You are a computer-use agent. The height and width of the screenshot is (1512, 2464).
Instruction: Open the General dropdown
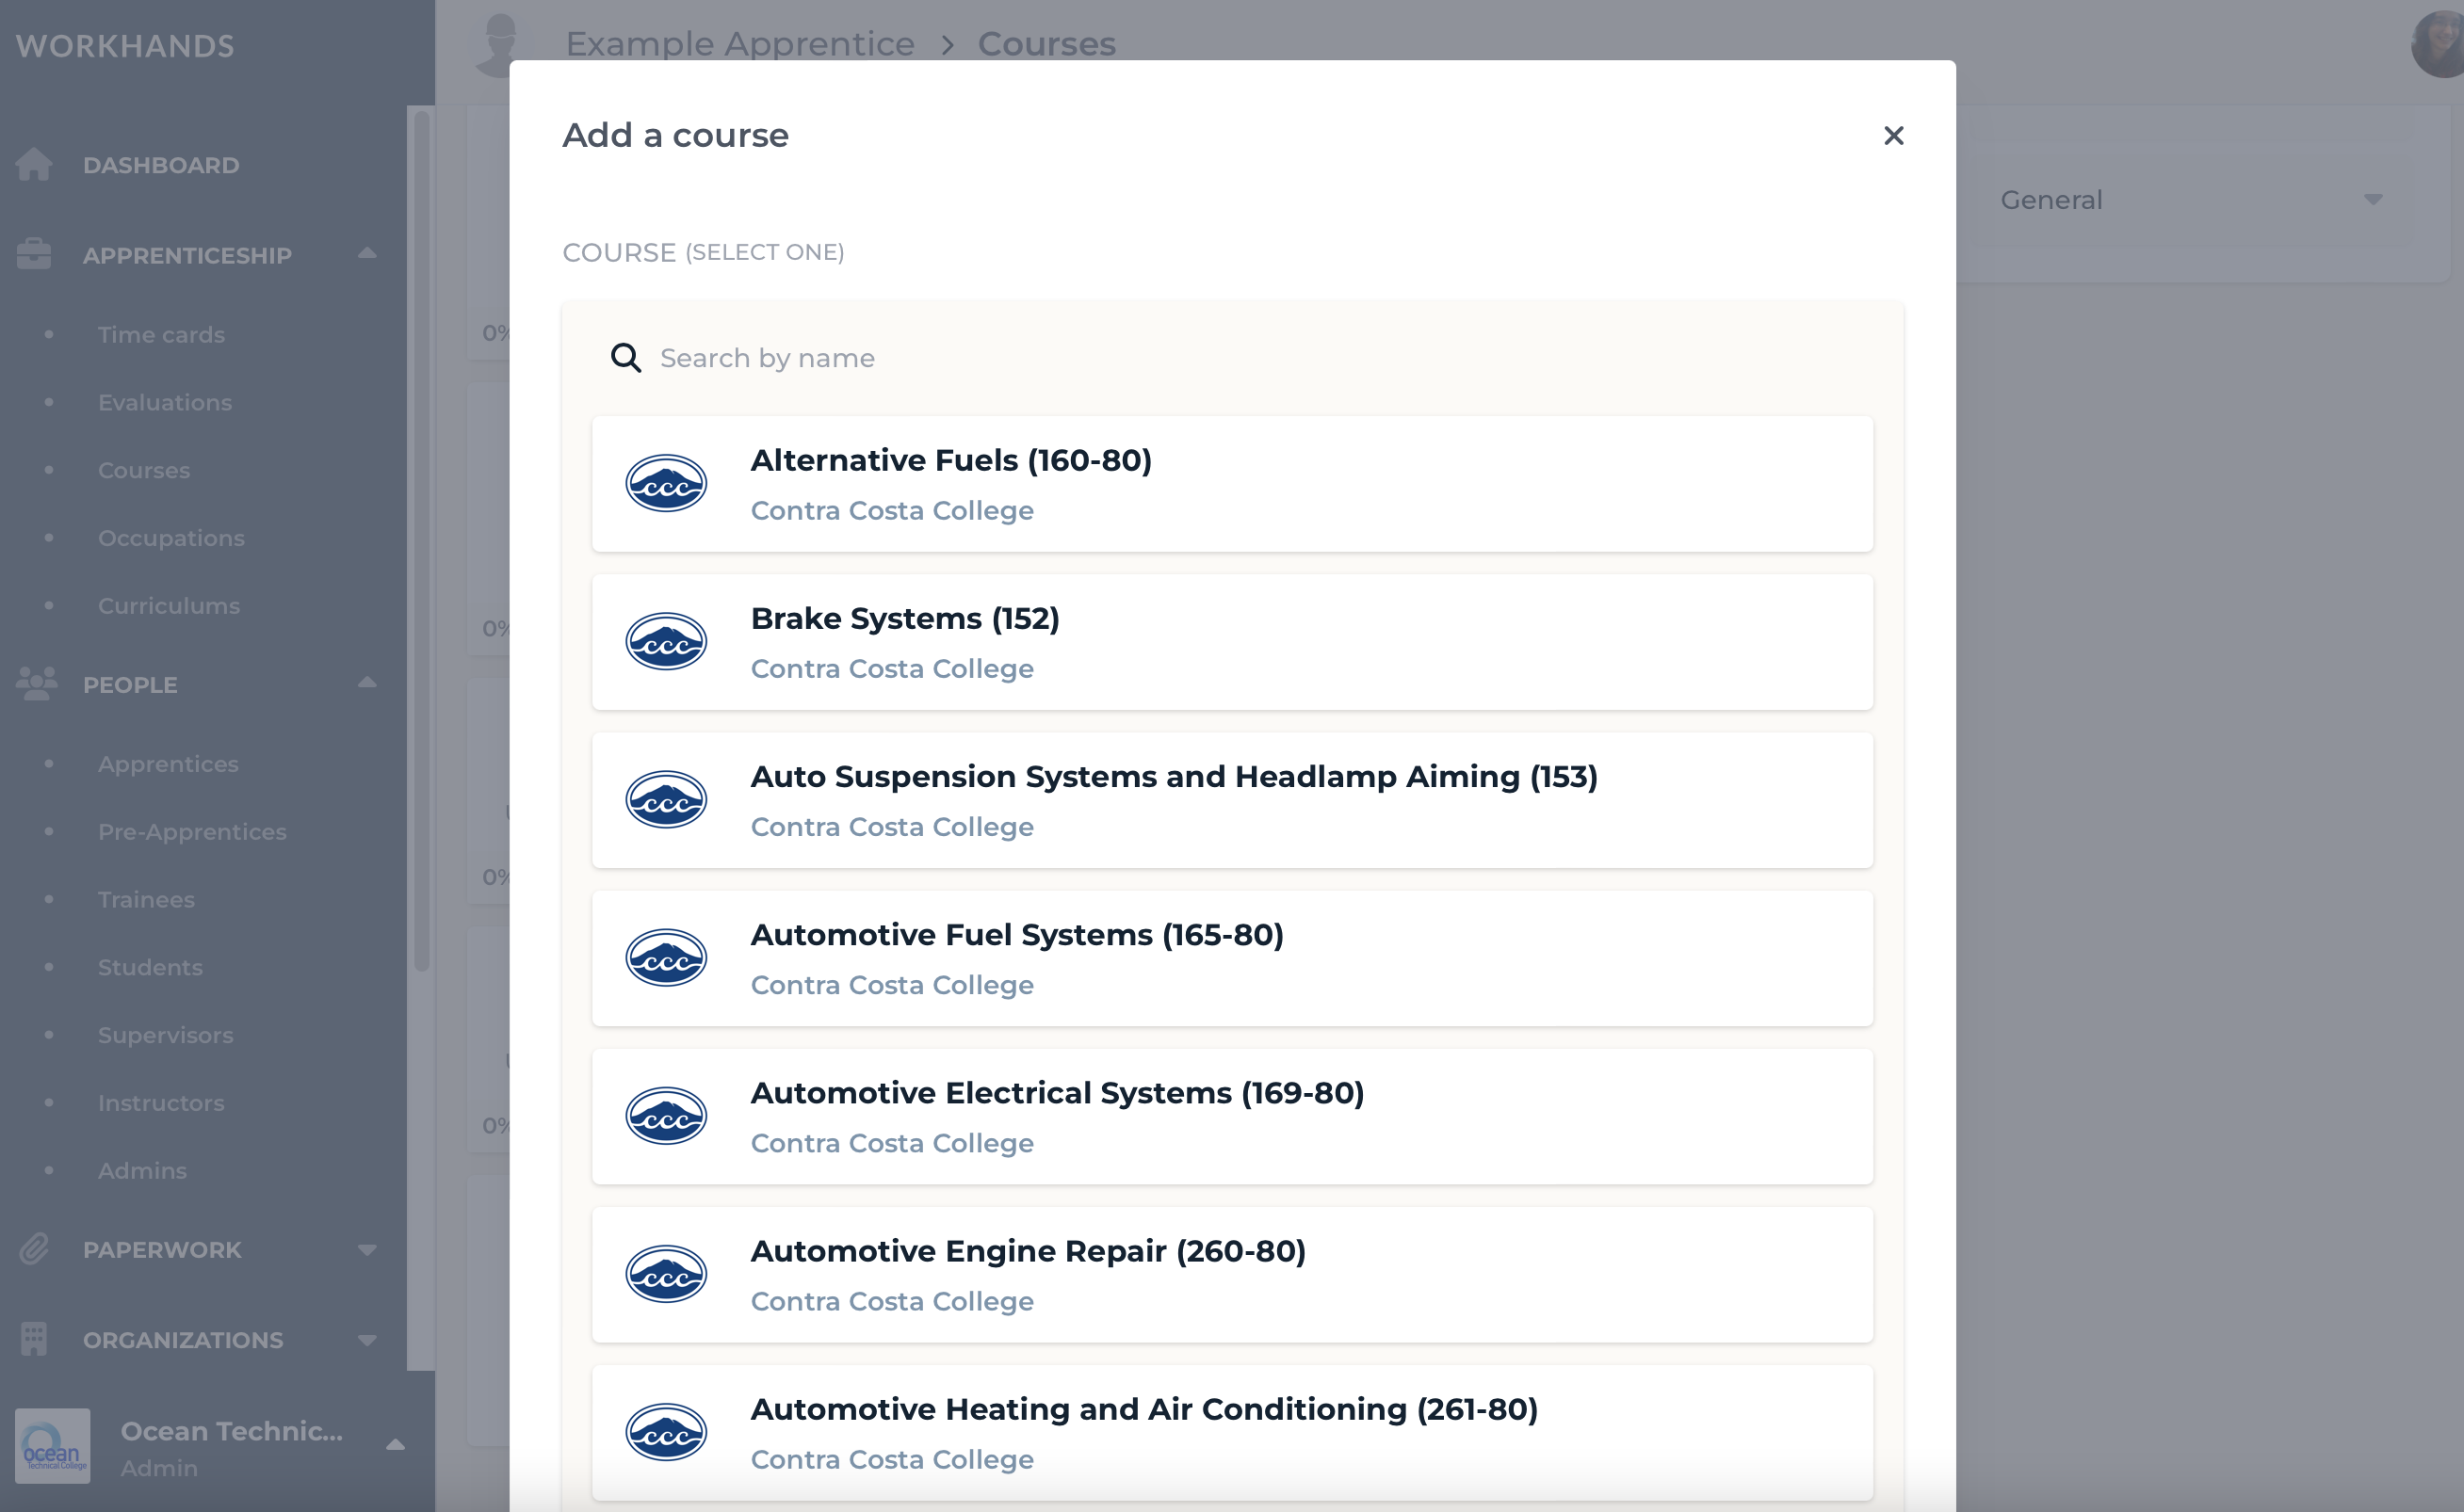point(2191,200)
